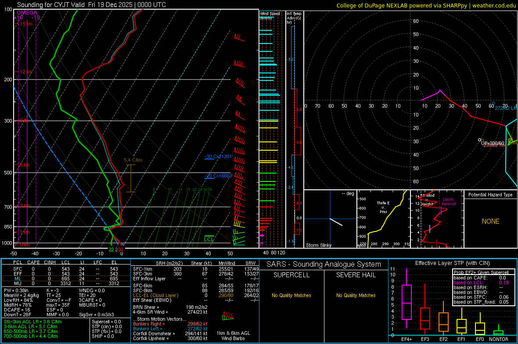Click the 5.4 C/km lapse rate label

point(133,160)
